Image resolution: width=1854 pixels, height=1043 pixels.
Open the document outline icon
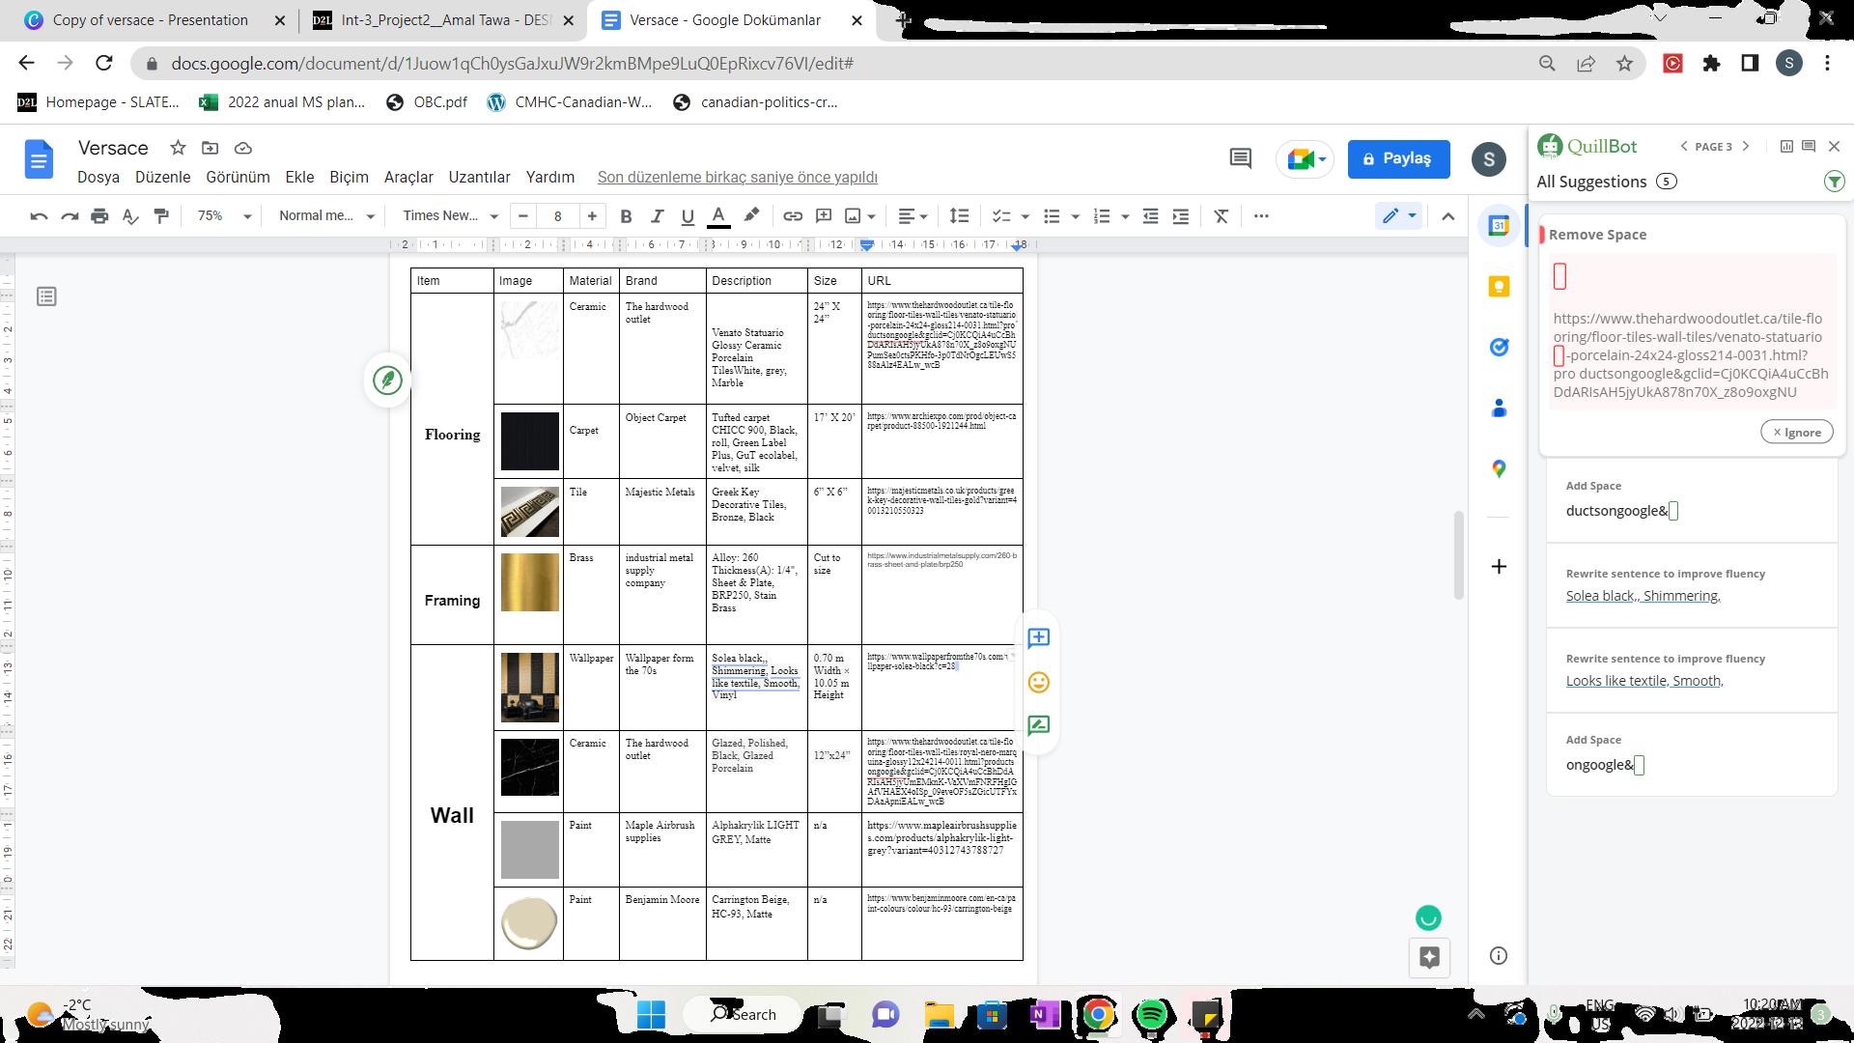coord(46,296)
